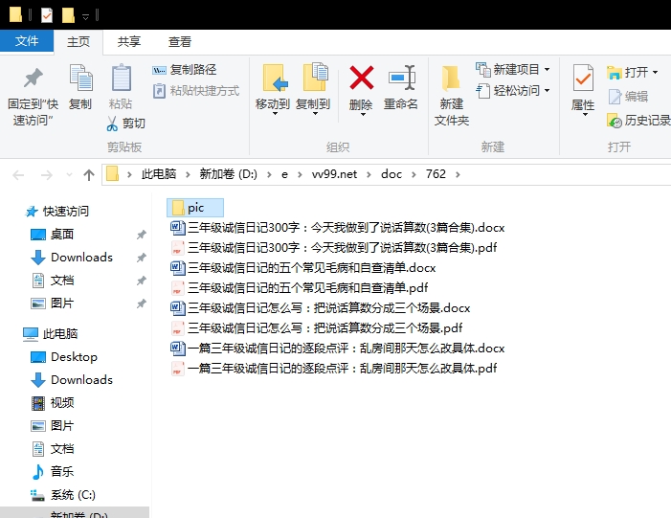The height and width of the screenshot is (518, 671).
Task: Open 桌面 under Quick access
Action: point(53,235)
